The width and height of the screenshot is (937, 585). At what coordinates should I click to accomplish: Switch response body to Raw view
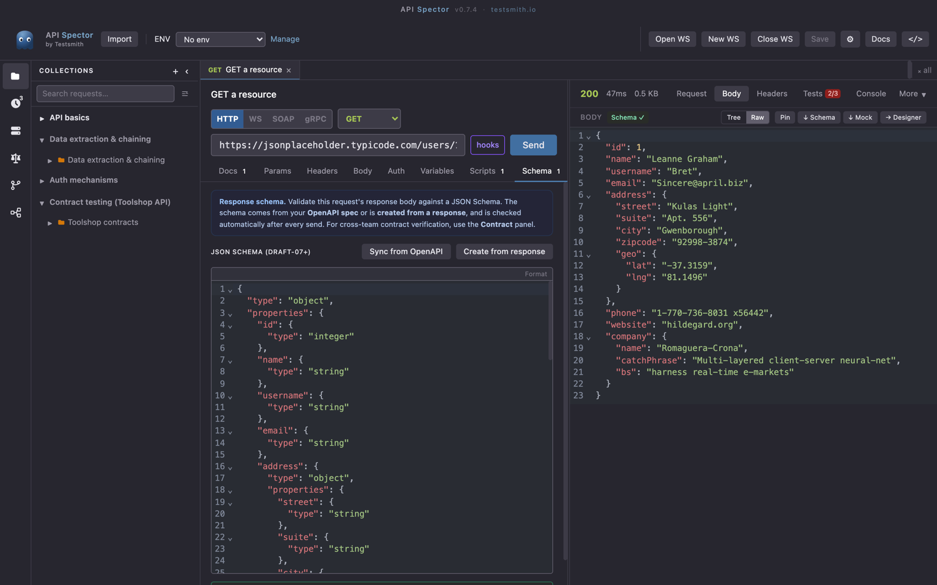pos(757,118)
